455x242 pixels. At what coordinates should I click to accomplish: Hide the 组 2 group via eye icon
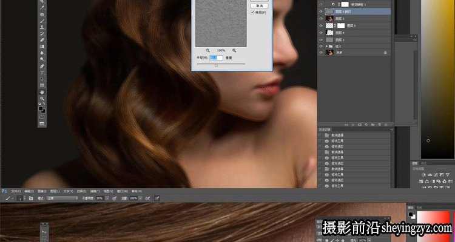tap(321, 47)
